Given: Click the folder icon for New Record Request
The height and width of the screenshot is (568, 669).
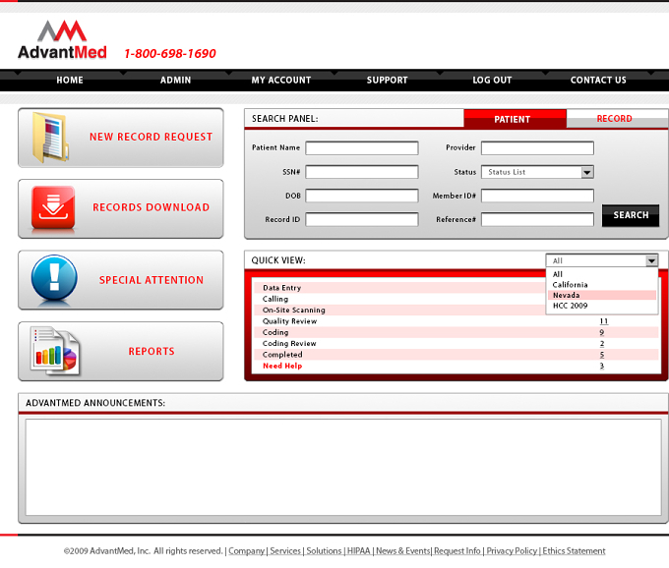Looking at the screenshot, I should coord(51,138).
